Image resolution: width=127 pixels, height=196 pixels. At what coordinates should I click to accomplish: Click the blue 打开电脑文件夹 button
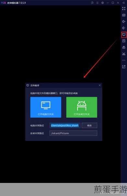(x=46, y=107)
